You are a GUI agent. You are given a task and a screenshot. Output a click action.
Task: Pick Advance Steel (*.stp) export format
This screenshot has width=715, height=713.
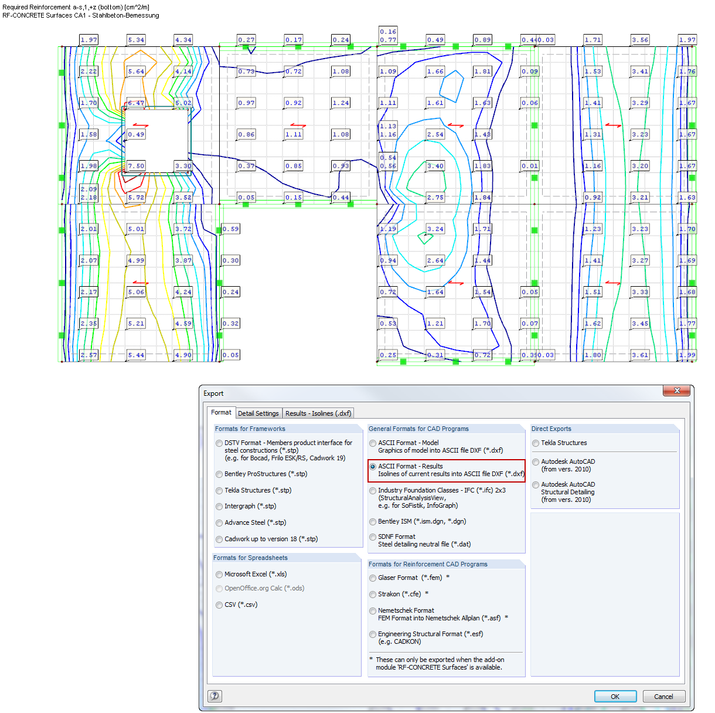219,523
